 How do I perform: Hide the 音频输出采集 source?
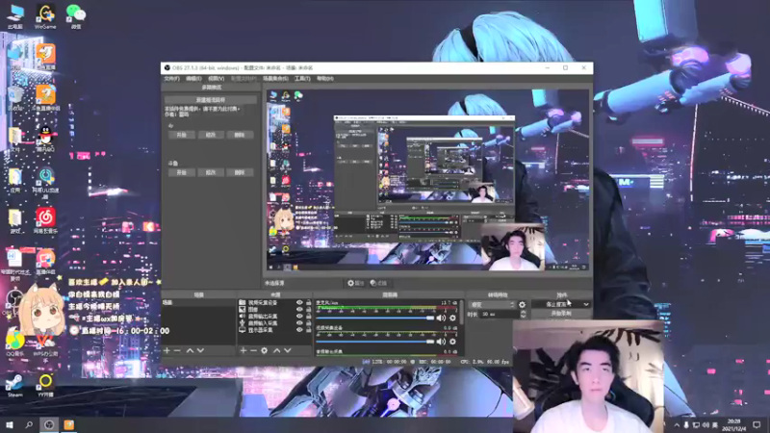299,317
